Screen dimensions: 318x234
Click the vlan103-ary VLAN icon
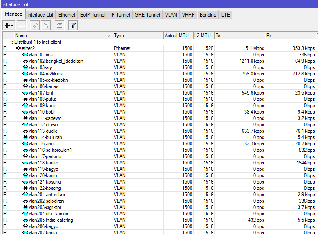[x=25, y=67]
